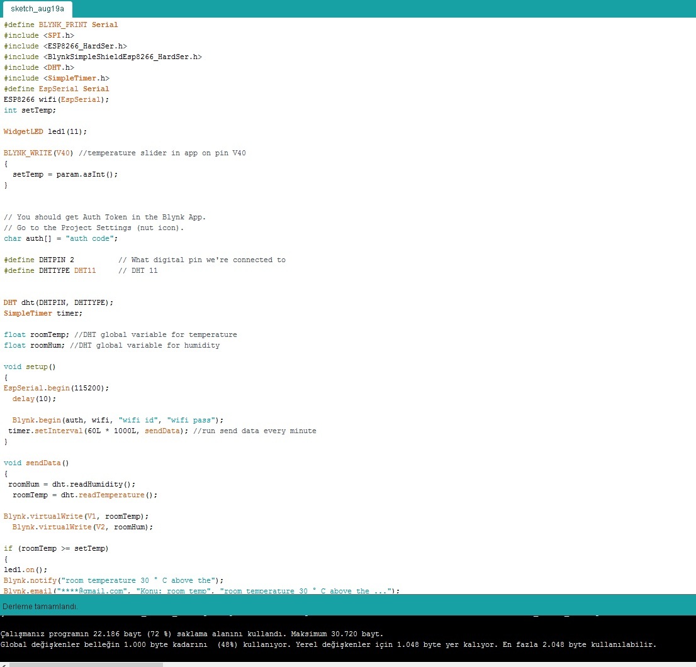Viewport: 696px width, 667px height.
Task: Click the "ESP8266 wifi(EspSerial);" line
Action: [57, 99]
